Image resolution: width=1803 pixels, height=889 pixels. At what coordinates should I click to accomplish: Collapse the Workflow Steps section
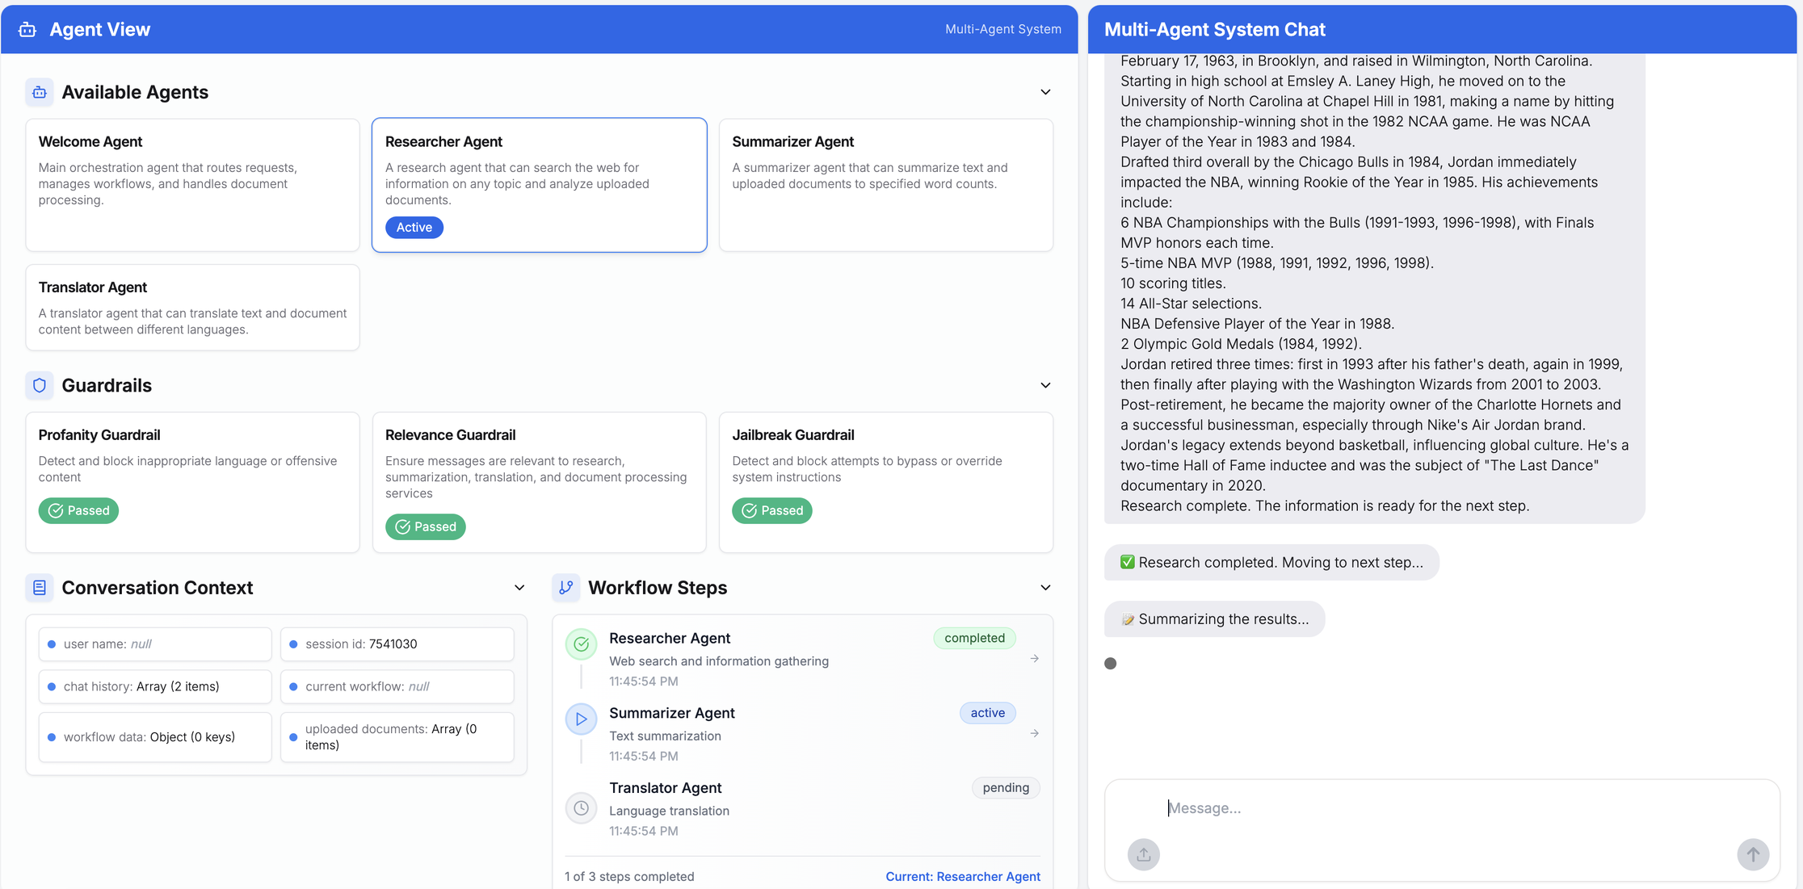point(1044,588)
